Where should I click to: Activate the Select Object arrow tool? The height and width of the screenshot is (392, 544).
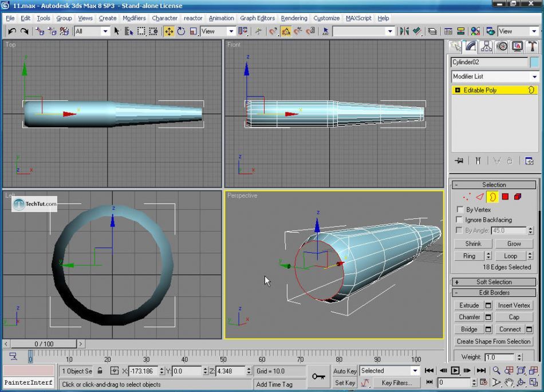tap(117, 32)
